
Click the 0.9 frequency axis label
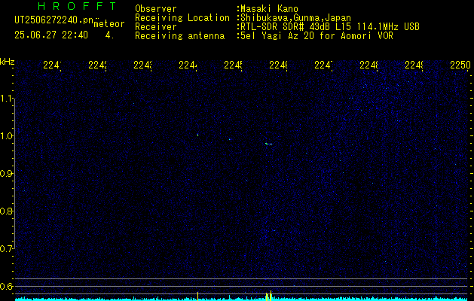click(7, 174)
